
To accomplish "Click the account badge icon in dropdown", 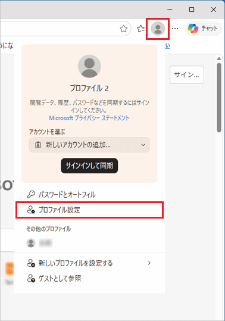I will 38,145.
